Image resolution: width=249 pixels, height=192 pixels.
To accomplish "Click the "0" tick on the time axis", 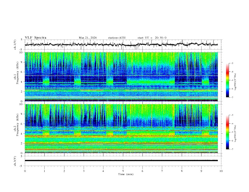I will [x=25, y=171].
